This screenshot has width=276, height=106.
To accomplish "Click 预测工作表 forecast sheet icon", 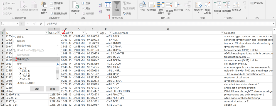I will tap(207, 4).
